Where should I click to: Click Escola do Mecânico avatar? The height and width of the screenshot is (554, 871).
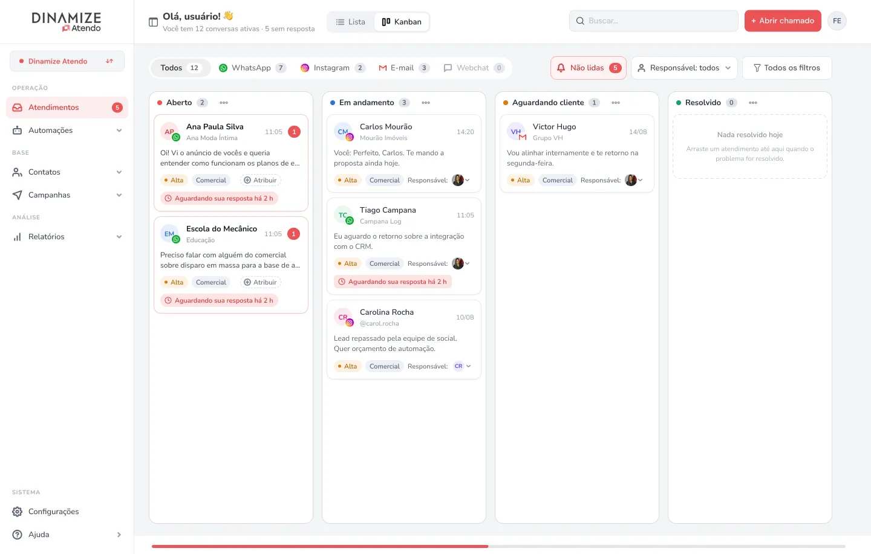click(x=169, y=234)
